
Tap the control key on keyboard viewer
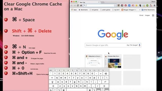(55, 90)
